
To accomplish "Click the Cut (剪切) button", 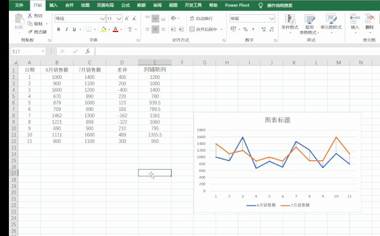I will click(x=35, y=16).
